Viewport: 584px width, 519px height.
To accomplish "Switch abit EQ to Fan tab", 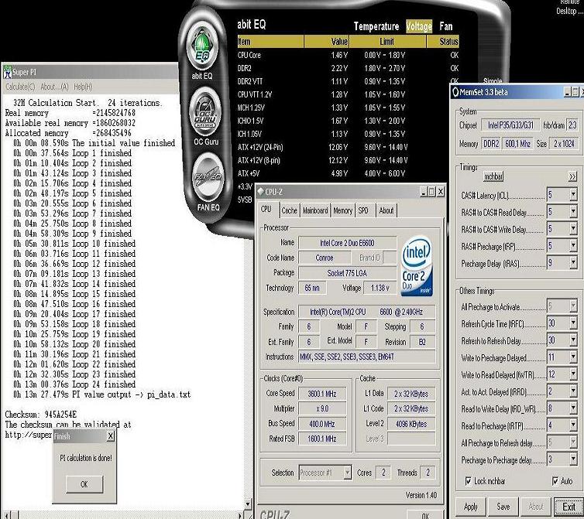I will click(x=446, y=26).
